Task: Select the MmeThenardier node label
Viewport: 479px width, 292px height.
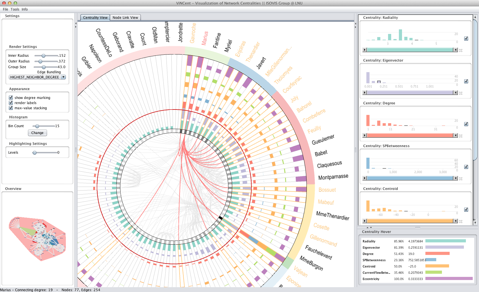Action: [332, 216]
